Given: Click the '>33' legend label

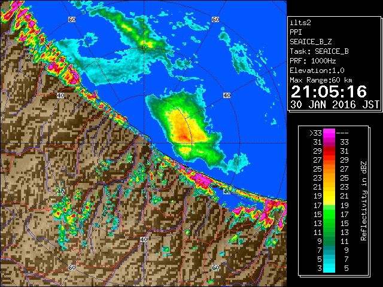Looking at the screenshot, I should point(315,133).
